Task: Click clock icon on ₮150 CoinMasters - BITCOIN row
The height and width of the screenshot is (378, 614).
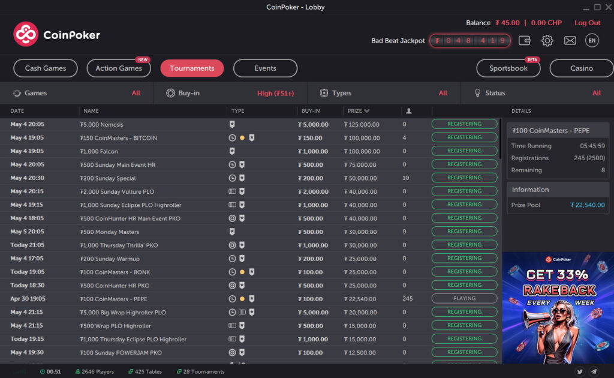Action: pyautogui.click(x=232, y=138)
